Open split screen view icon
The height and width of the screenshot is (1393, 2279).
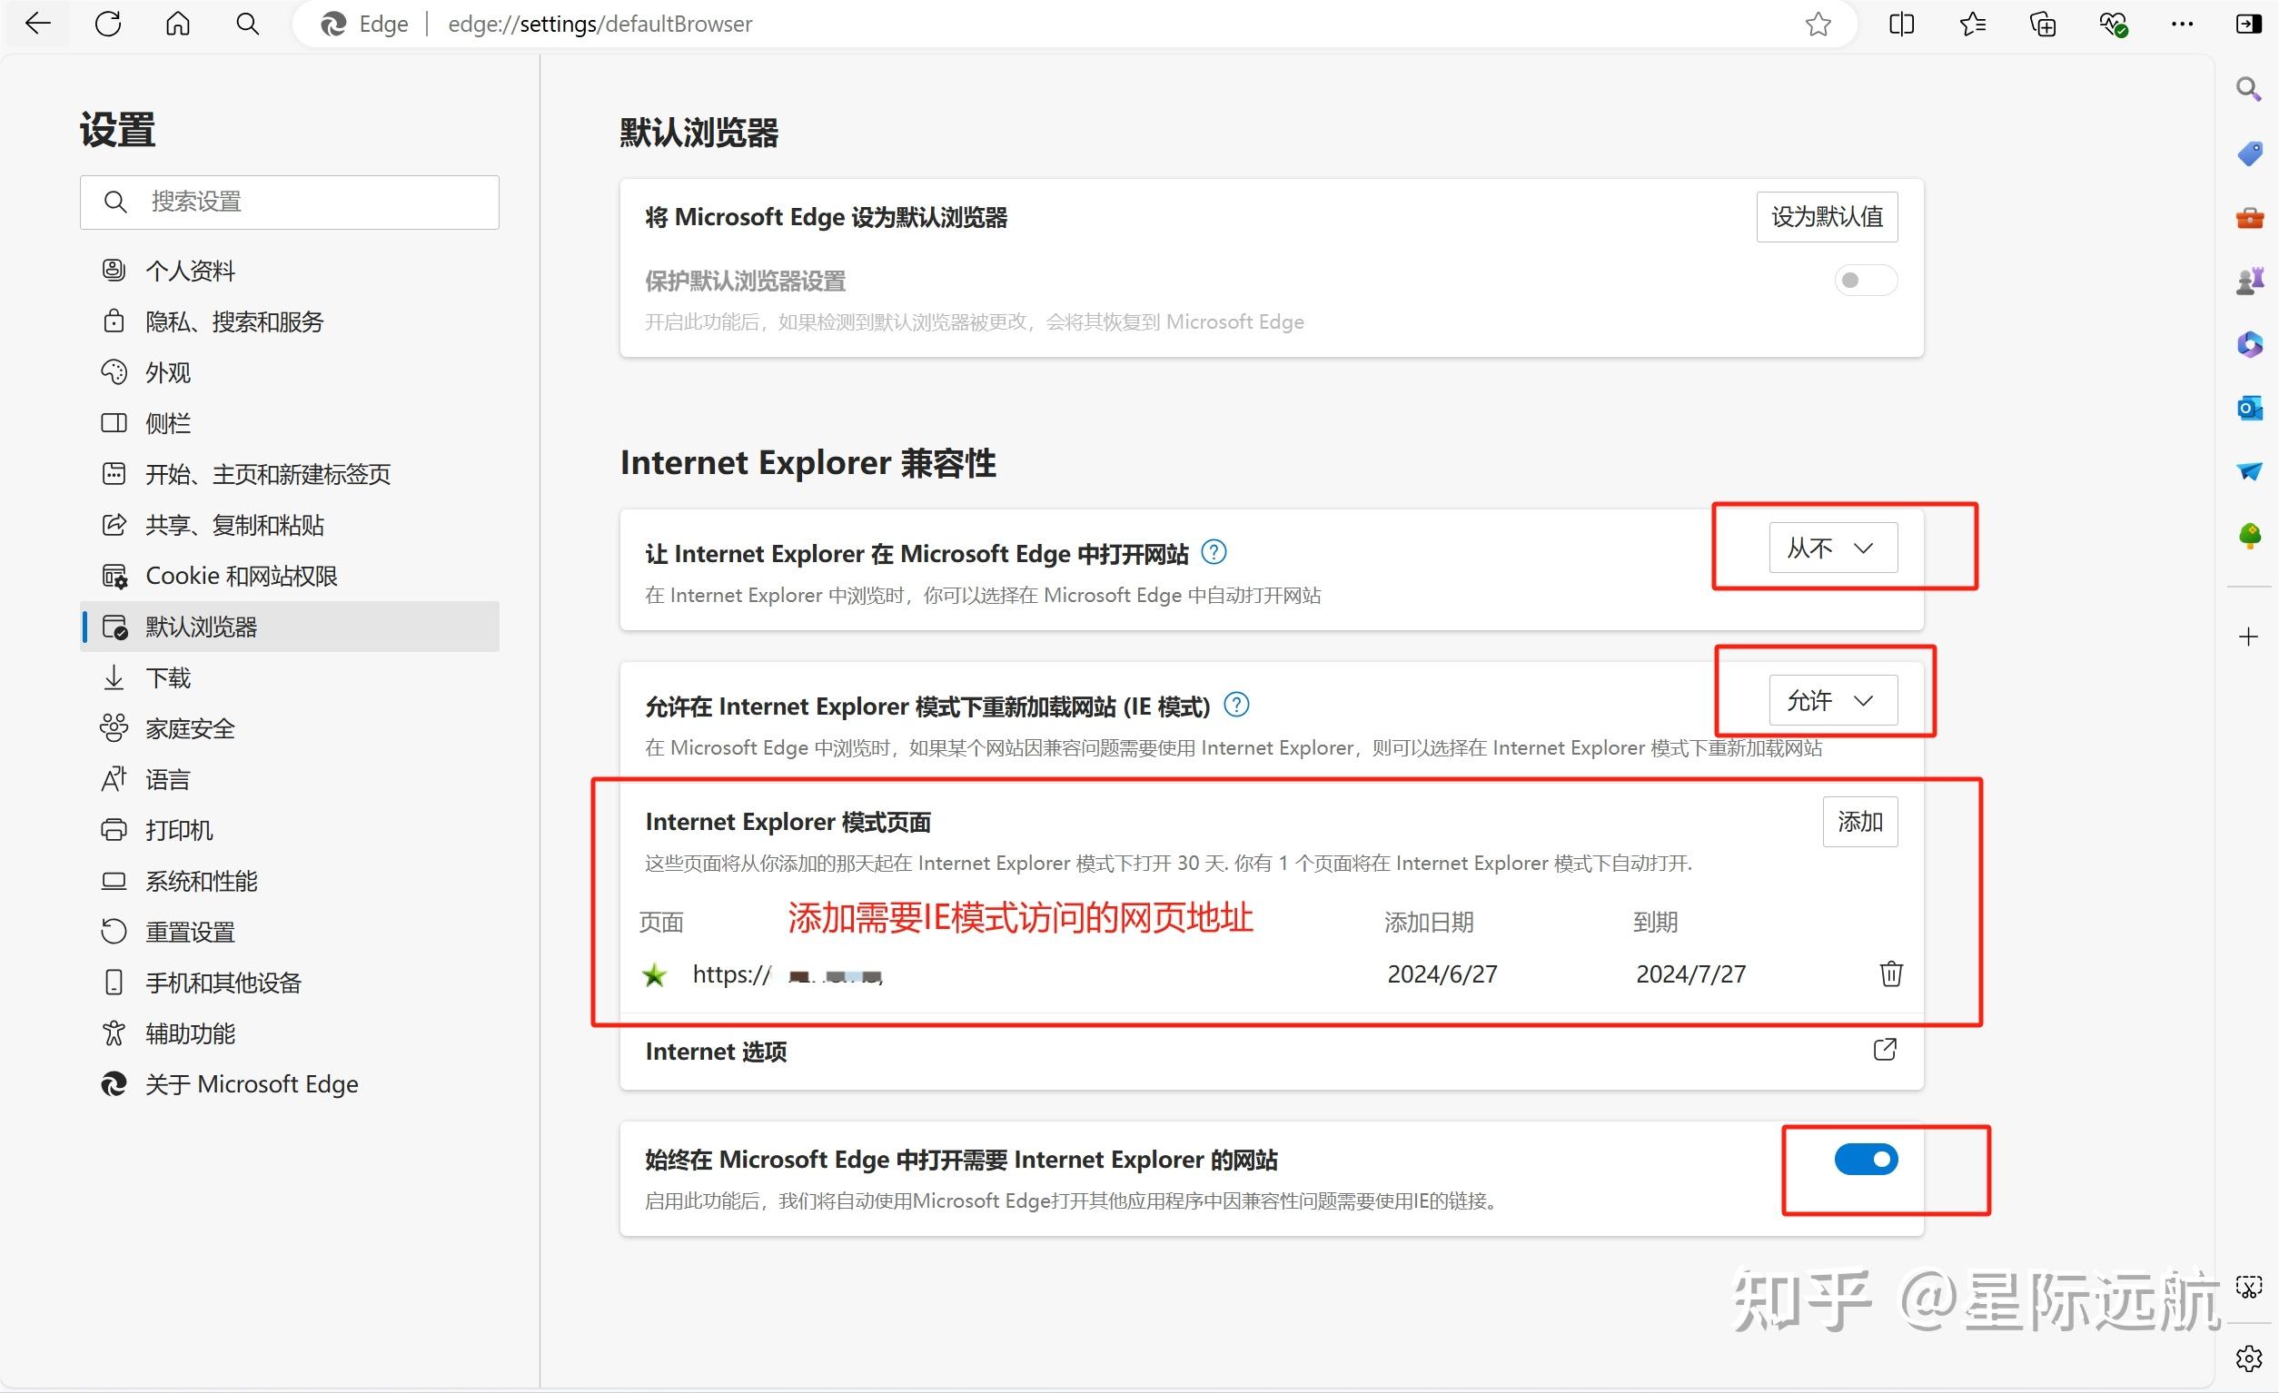coord(1902,24)
